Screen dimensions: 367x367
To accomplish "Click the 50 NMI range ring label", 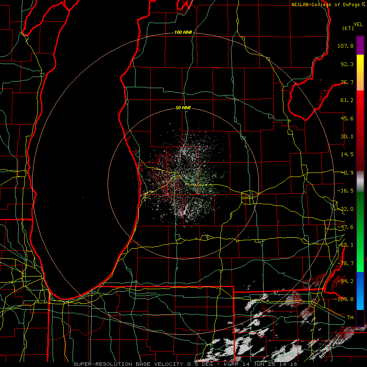I will [183, 108].
